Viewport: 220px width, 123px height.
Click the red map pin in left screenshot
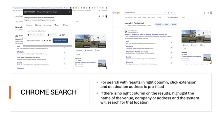click(x=98, y=38)
